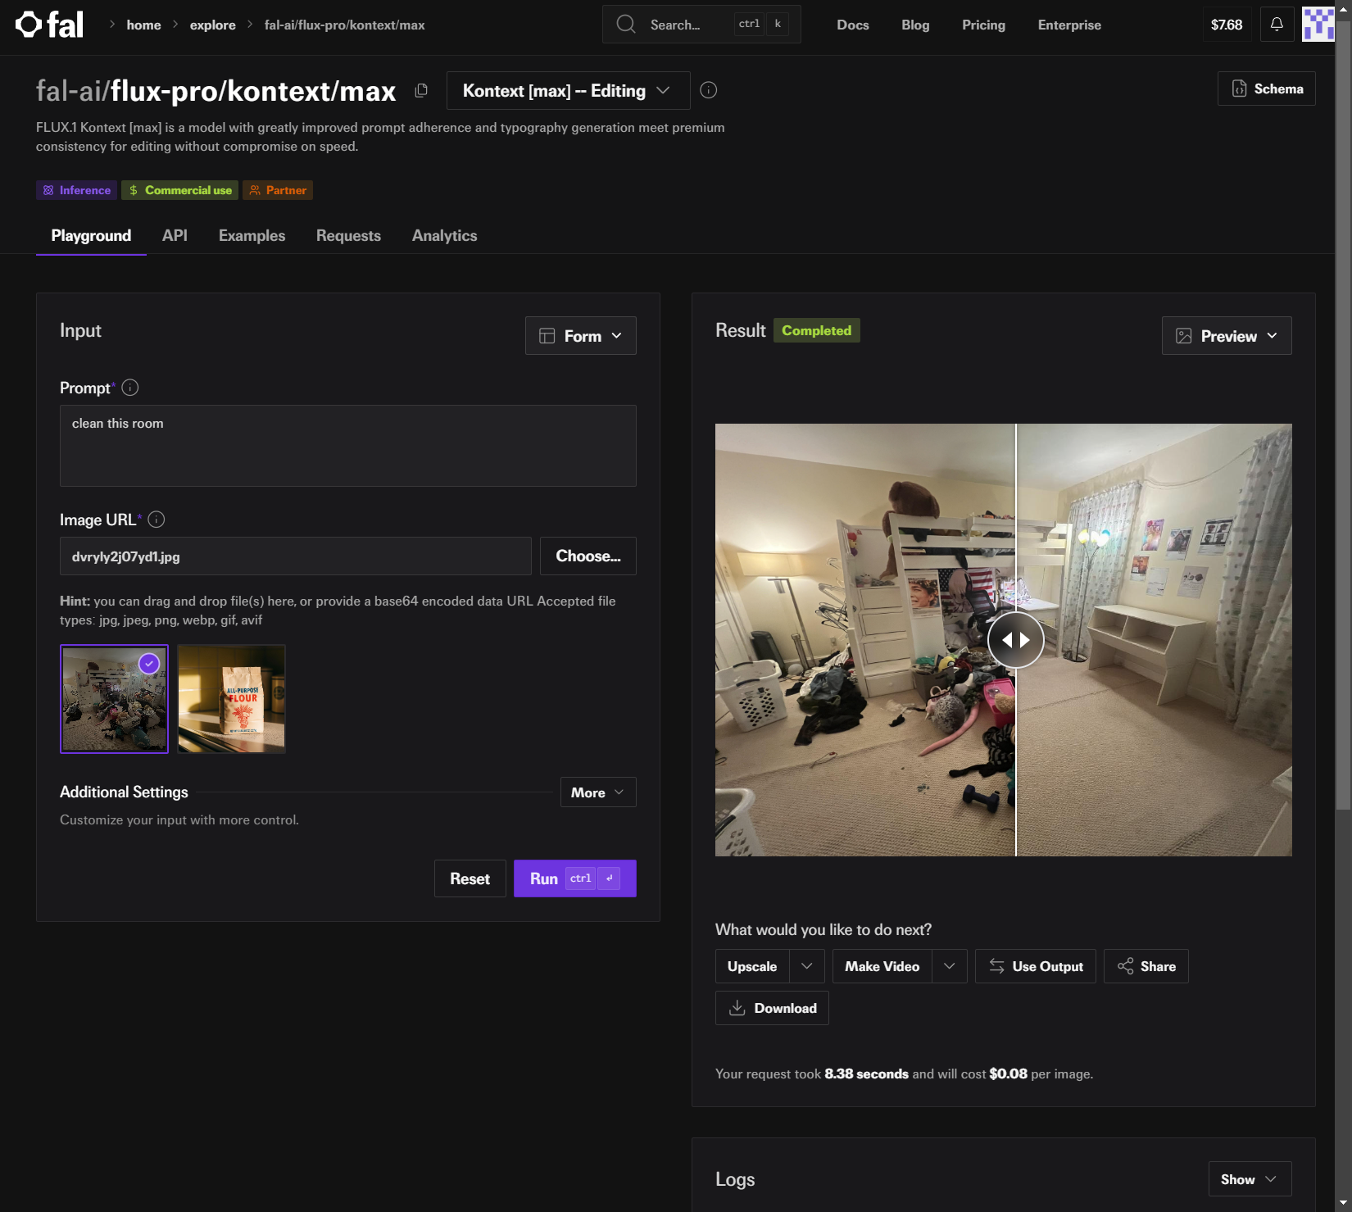This screenshot has height=1212, width=1352.
Task: Open Pricing in top navigation
Action: pyautogui.click(x=983, y=25)
